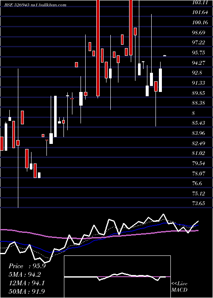Click the 50MA : 91.9 readout

tap(27, 291)
